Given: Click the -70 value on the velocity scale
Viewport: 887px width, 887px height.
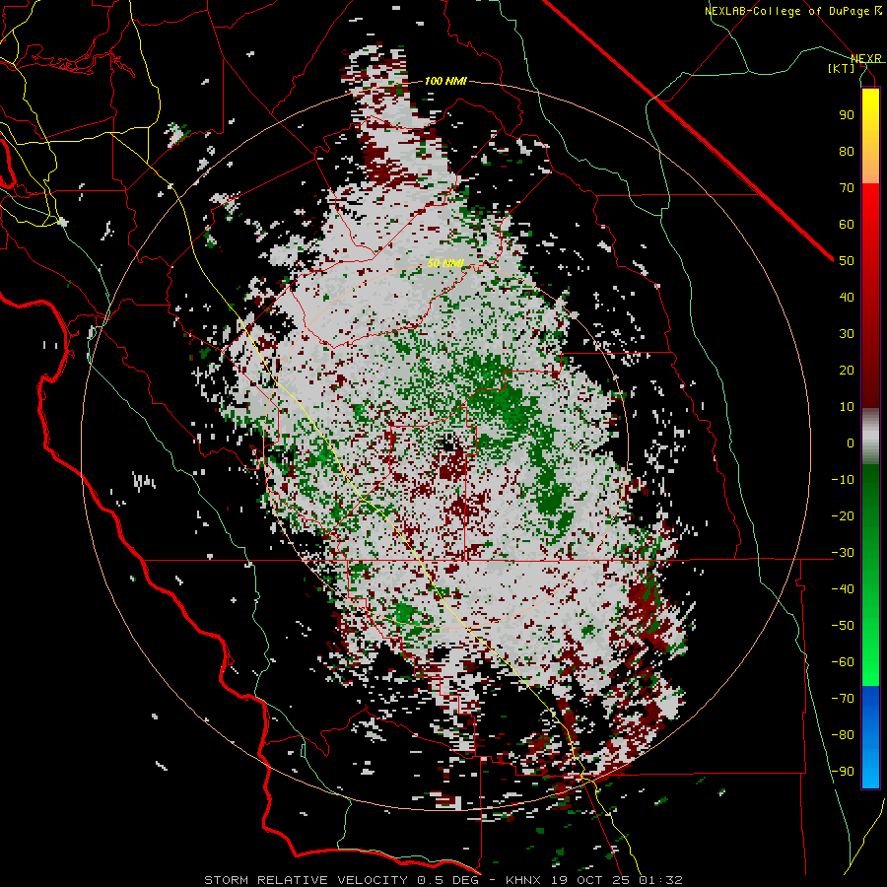Looking at the screenshot, I should (x=843, y=699).
